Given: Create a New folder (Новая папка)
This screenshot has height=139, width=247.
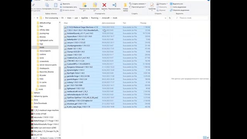Looking at the screenshot, I should (x=125, y=7).
